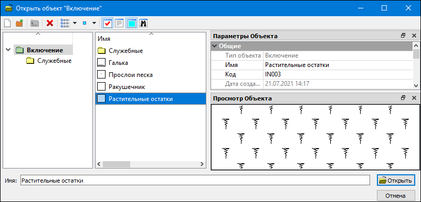Click the Имя input field at bottom
Viewport: 421px width, 202px height.
coord(195,181)
